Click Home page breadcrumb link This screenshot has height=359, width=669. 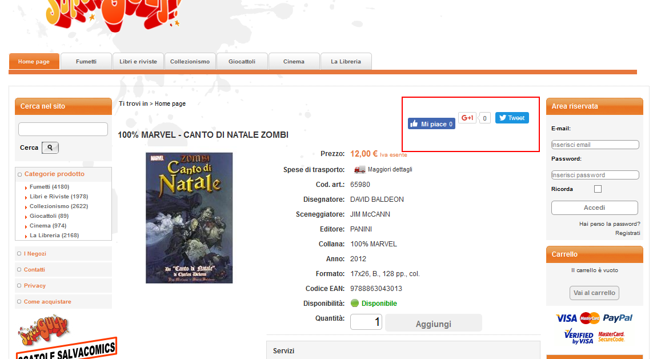click(x=170, y=103)
